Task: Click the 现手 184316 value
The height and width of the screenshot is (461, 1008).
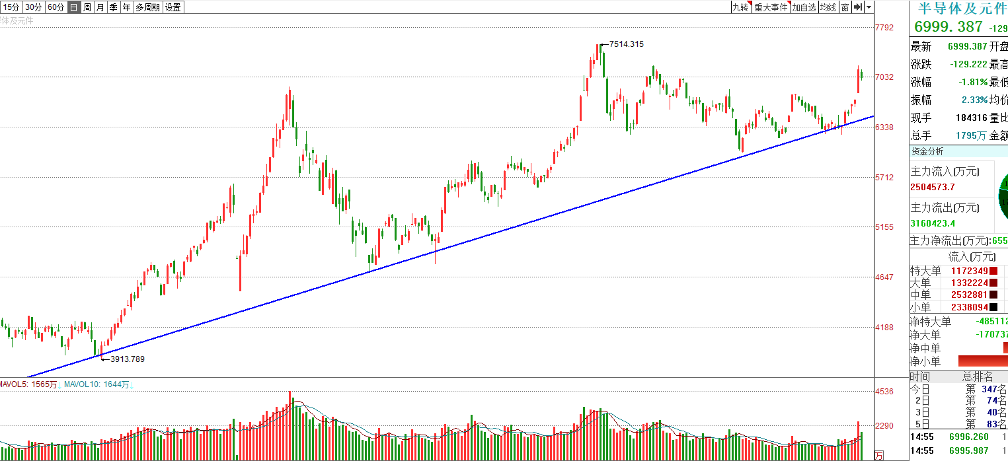Action: (972, 118)
